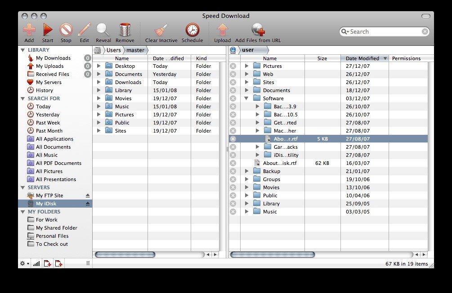Click Add Files from URL globe icon
Viewport: 452px width, 293px height.
click(x=258, y=30)
